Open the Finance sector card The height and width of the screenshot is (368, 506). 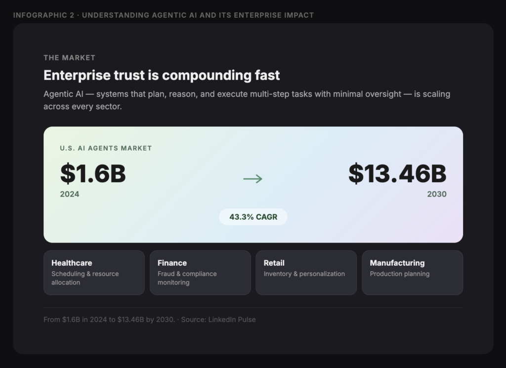[200, 273]
